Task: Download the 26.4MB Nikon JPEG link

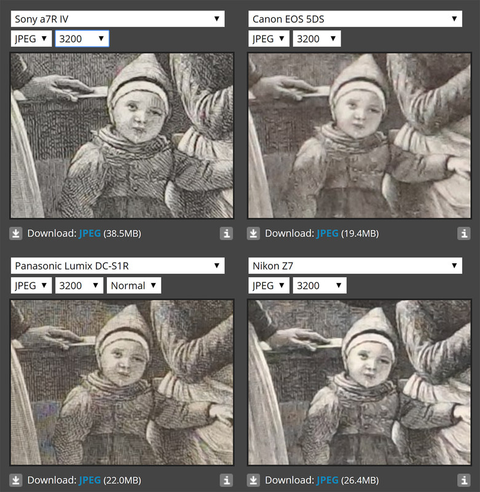Action: pyautogui.click(x=328, y=480)
